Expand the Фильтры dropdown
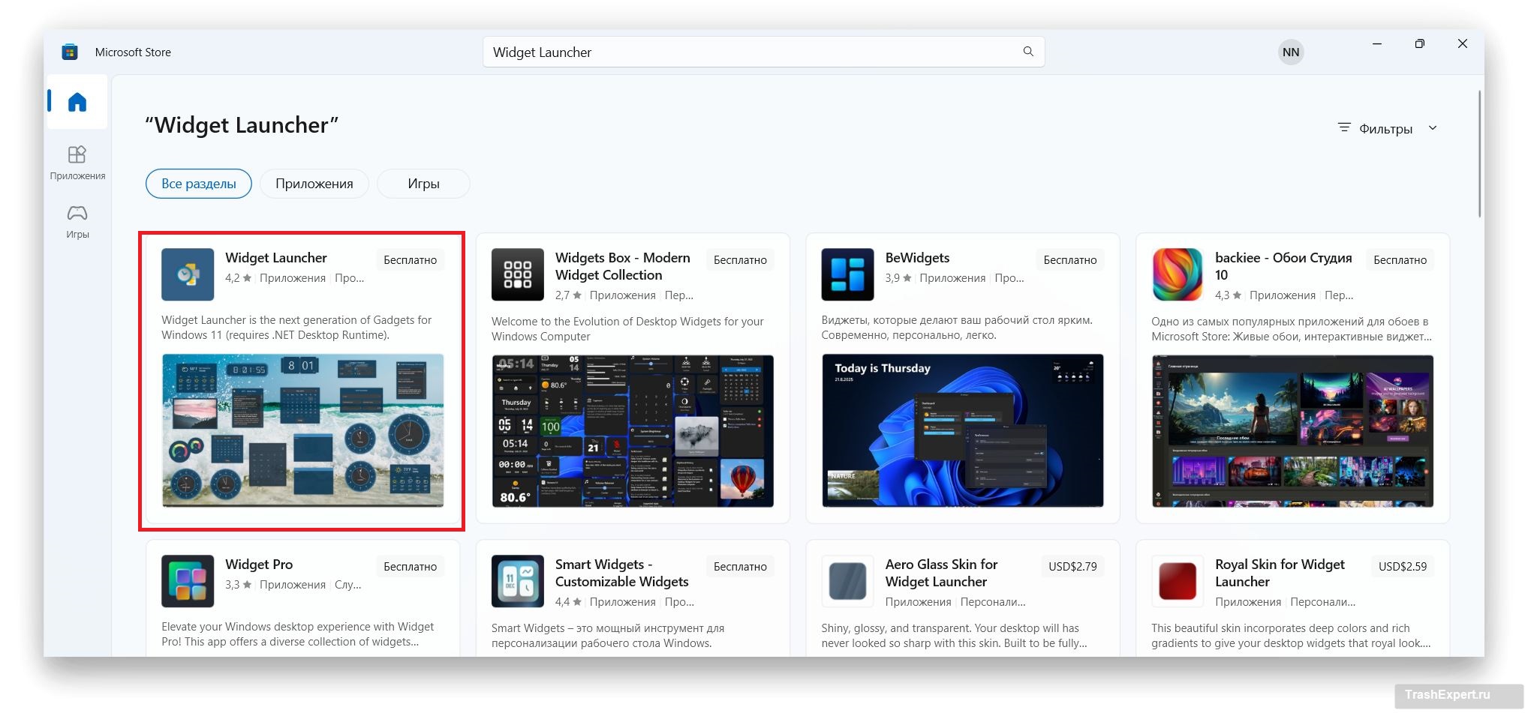The width and height of the screenshot is (1528, 713). (x=1387, y=128)
